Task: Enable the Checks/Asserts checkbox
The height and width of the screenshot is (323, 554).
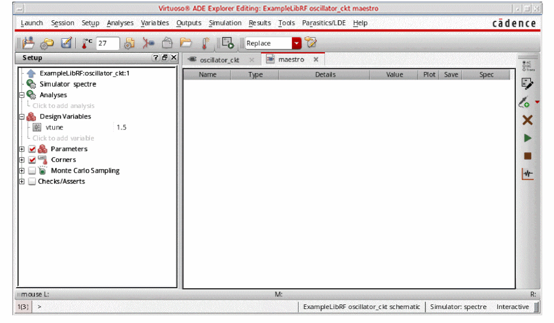Action: tap(32, 181)
